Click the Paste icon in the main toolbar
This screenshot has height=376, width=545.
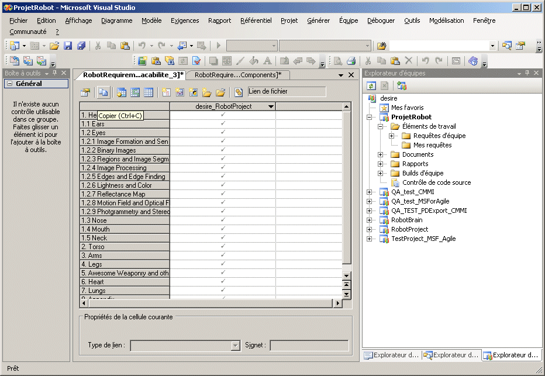125,46
